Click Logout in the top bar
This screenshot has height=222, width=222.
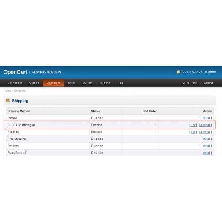pyautogui.click(x=208, y=83)
